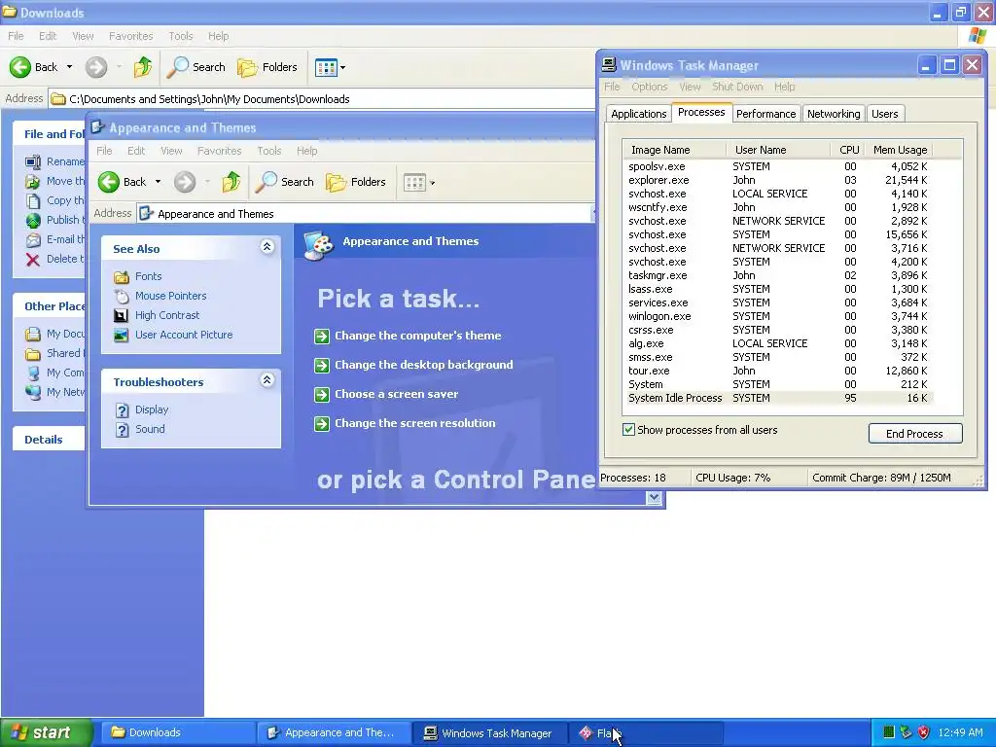996x747 pixels.
Task: Select taskmgr.exe process row
Action: [x=778, y=275]
